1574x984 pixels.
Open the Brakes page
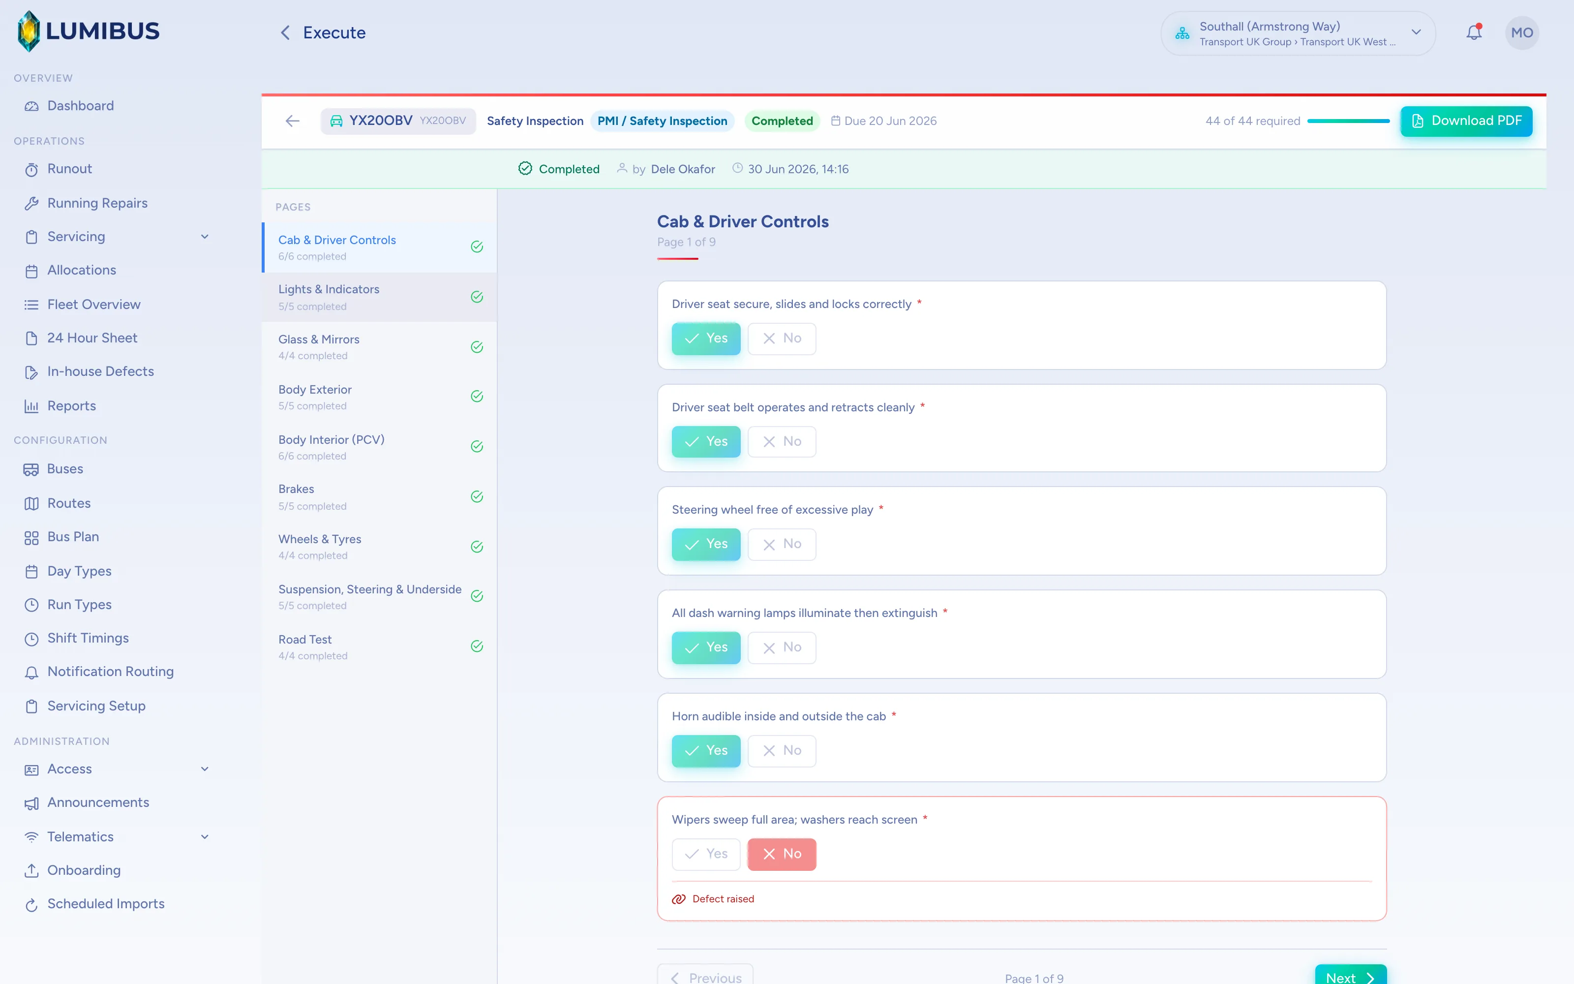point(379,496)
